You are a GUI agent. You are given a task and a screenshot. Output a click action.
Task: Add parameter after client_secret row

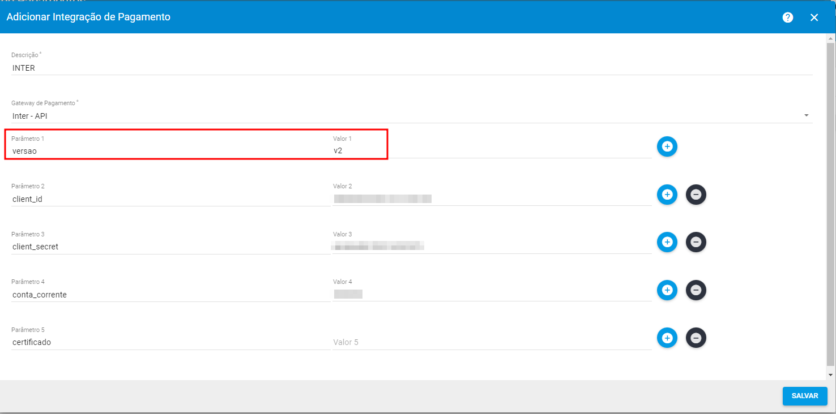point(667,242)
